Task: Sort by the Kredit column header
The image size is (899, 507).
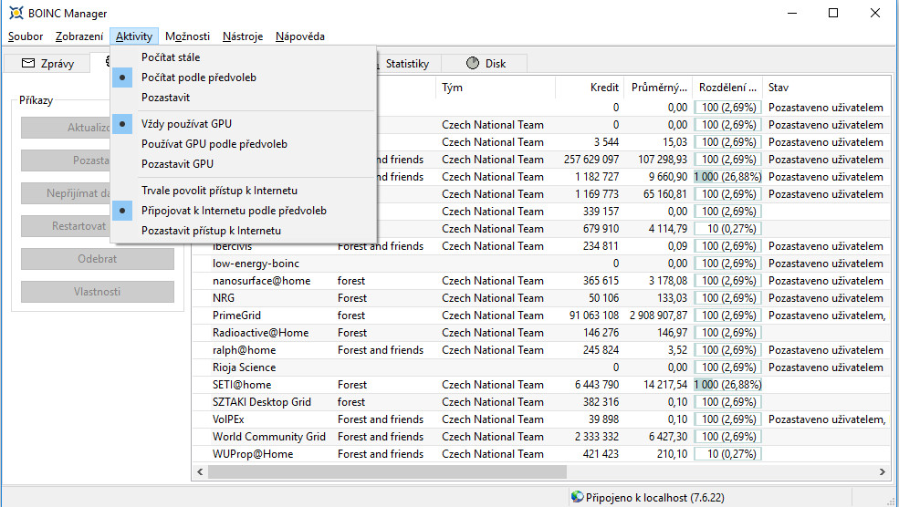Action: [589, 87]
